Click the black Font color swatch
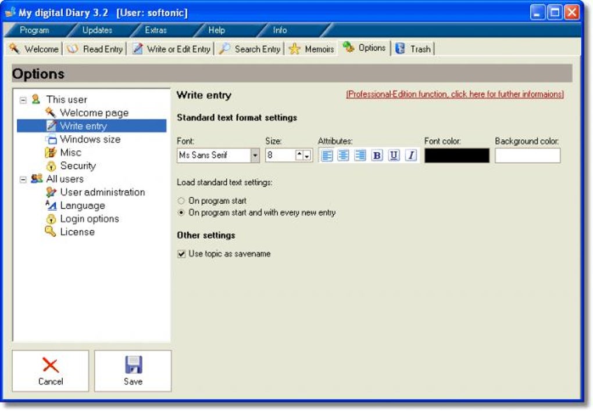The width and height of the screenshot is (593, 411). click(x=457, y=155)
